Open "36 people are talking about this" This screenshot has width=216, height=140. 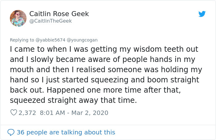tap(66, 132)
